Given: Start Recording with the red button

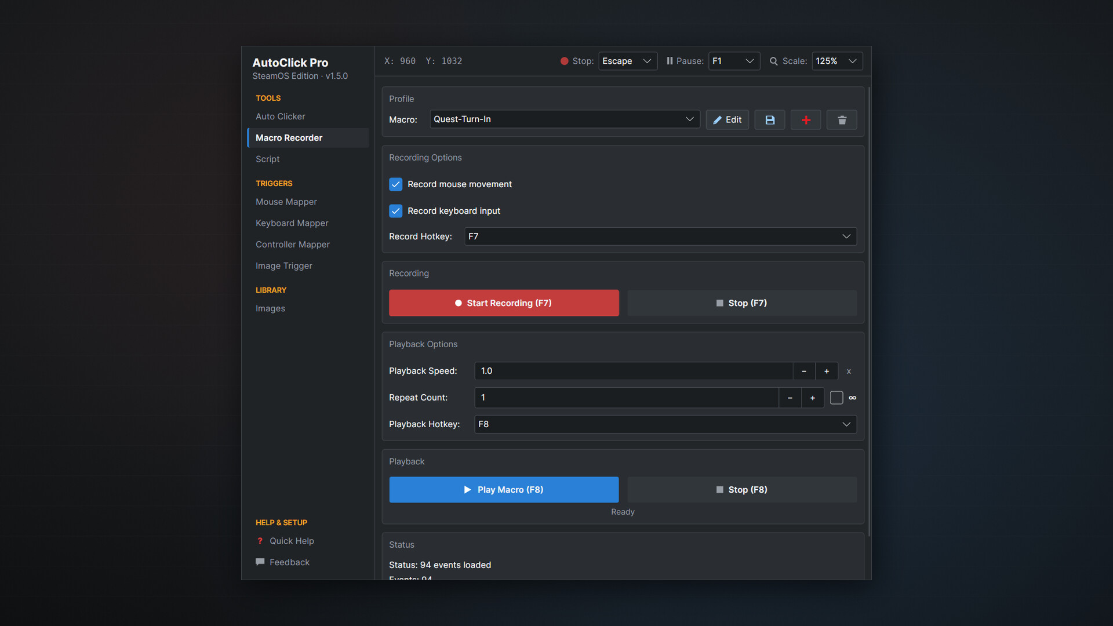Looking at the screenshot, I should click(x=504, y=303).
